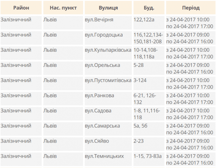The height and width of the screenshot is (168, 216).
Task: Click the вул.Садова street cell
Action: [98, 111]
